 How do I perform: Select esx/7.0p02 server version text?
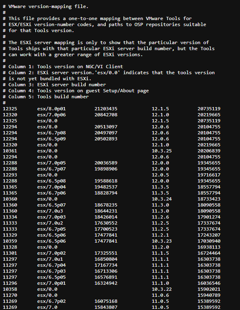point(51,253)
